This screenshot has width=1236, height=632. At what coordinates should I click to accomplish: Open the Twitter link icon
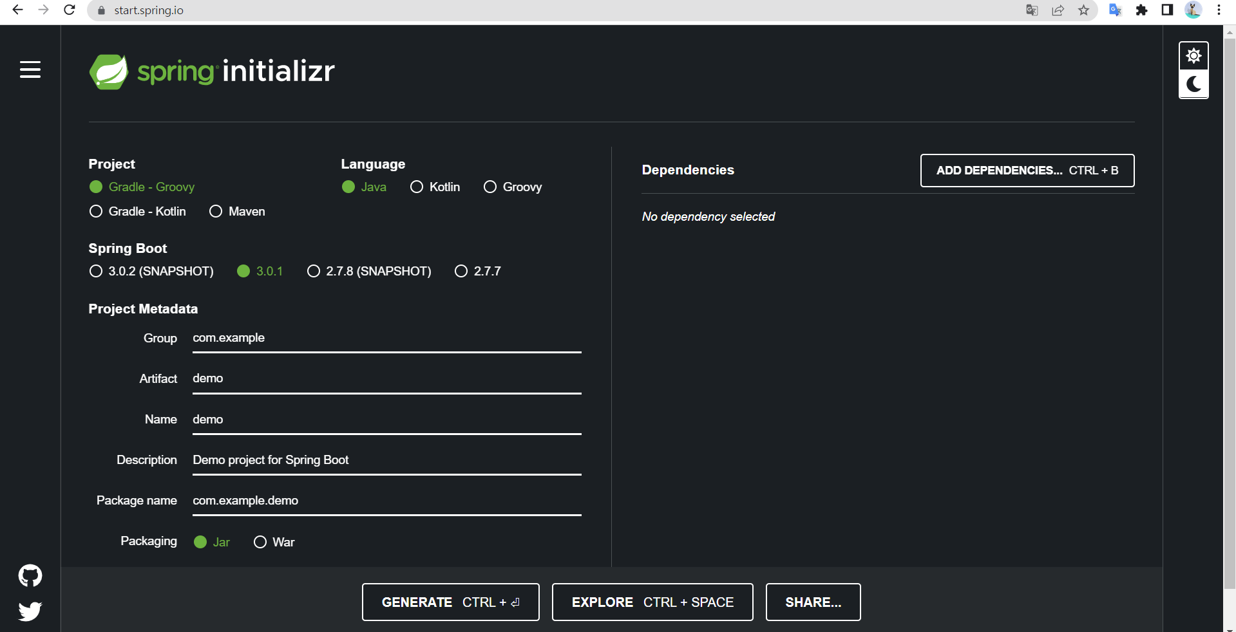(30, 611)
